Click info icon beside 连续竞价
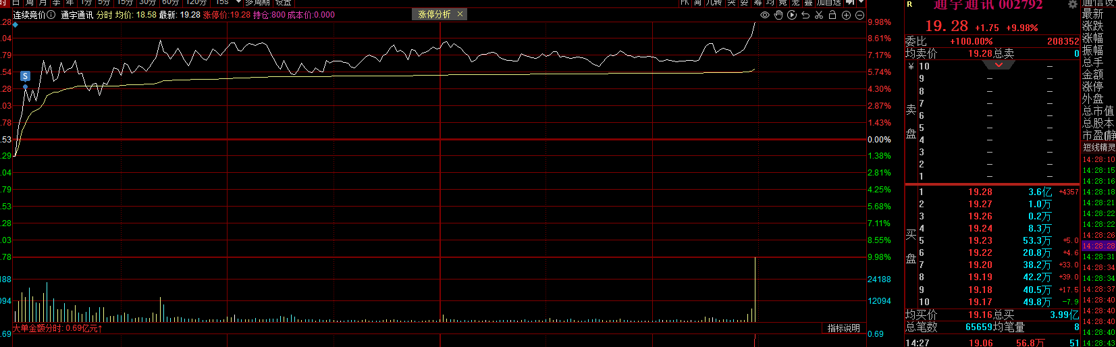Image resolution: width=1116 pixels, height=347 pixels. (51, 15)
